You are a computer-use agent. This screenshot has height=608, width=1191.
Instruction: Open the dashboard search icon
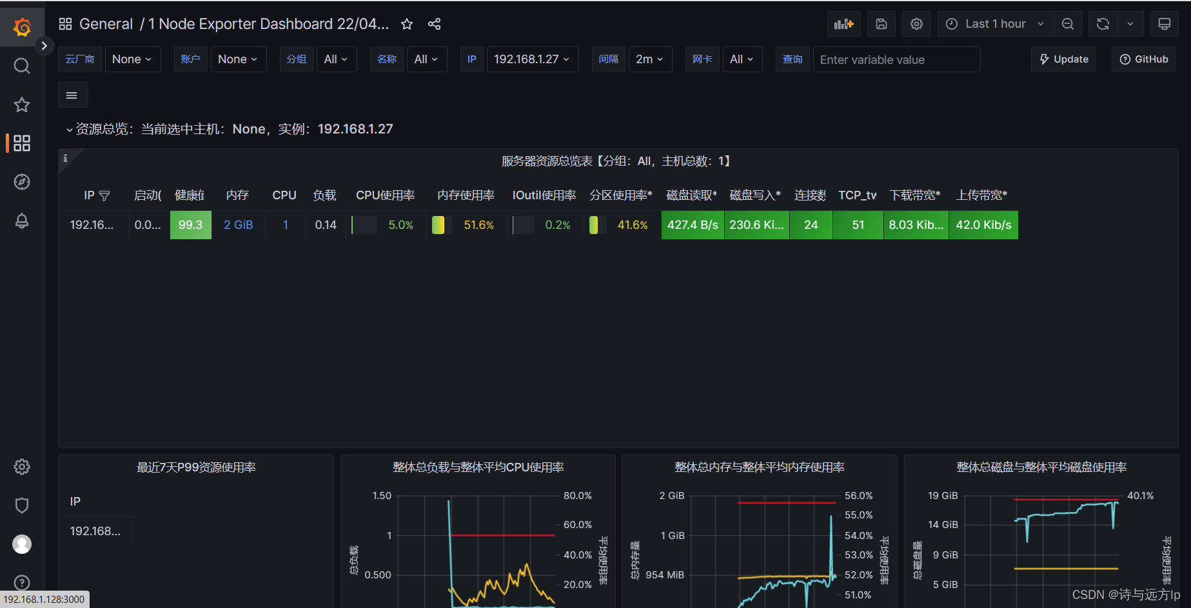[21, 66]
